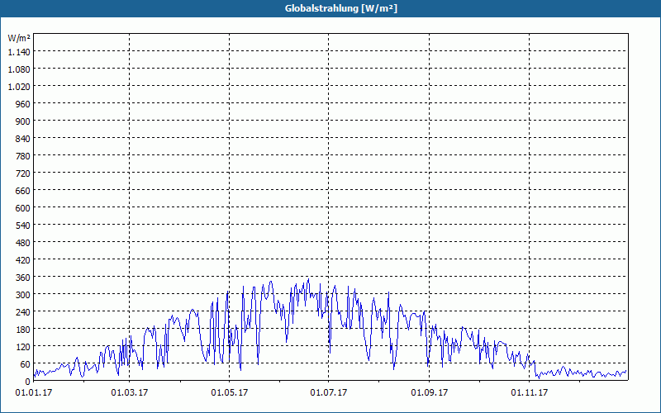This screenshot has height=413, width=661.
Task: Click the W/m² unit label on y-axis
Action: click(x=19, y=38)
